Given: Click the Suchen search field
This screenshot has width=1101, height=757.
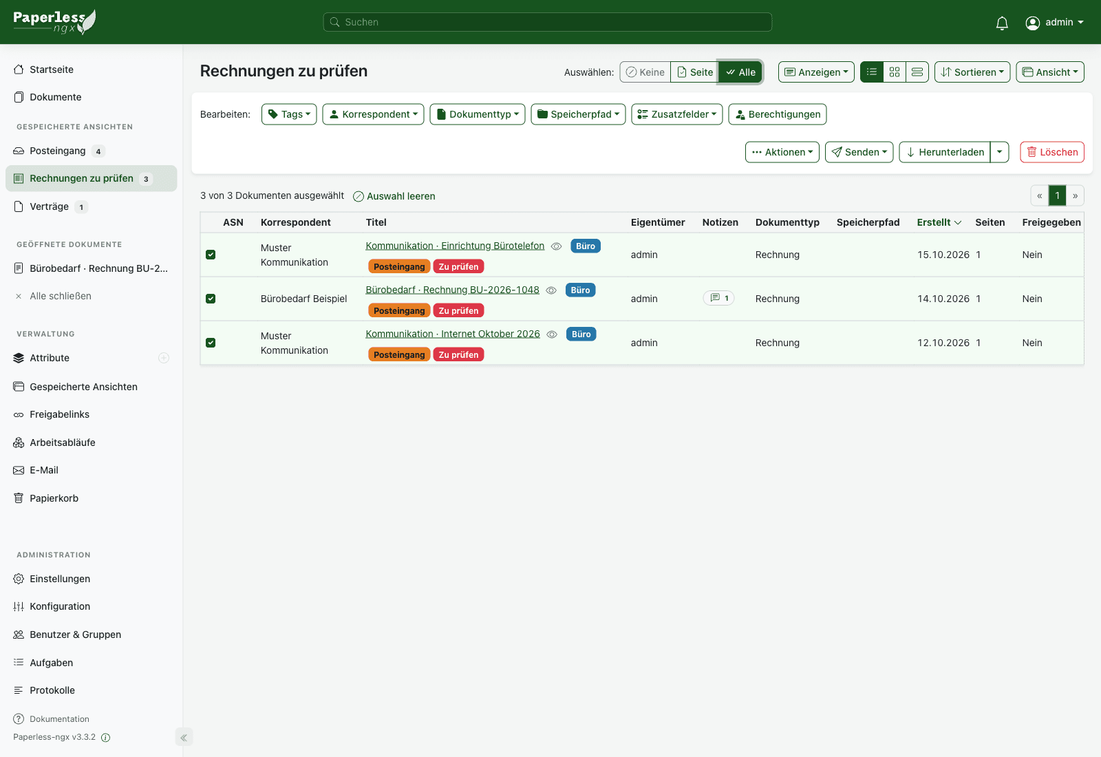Looking at the screenshot, I should click(548, 22).
